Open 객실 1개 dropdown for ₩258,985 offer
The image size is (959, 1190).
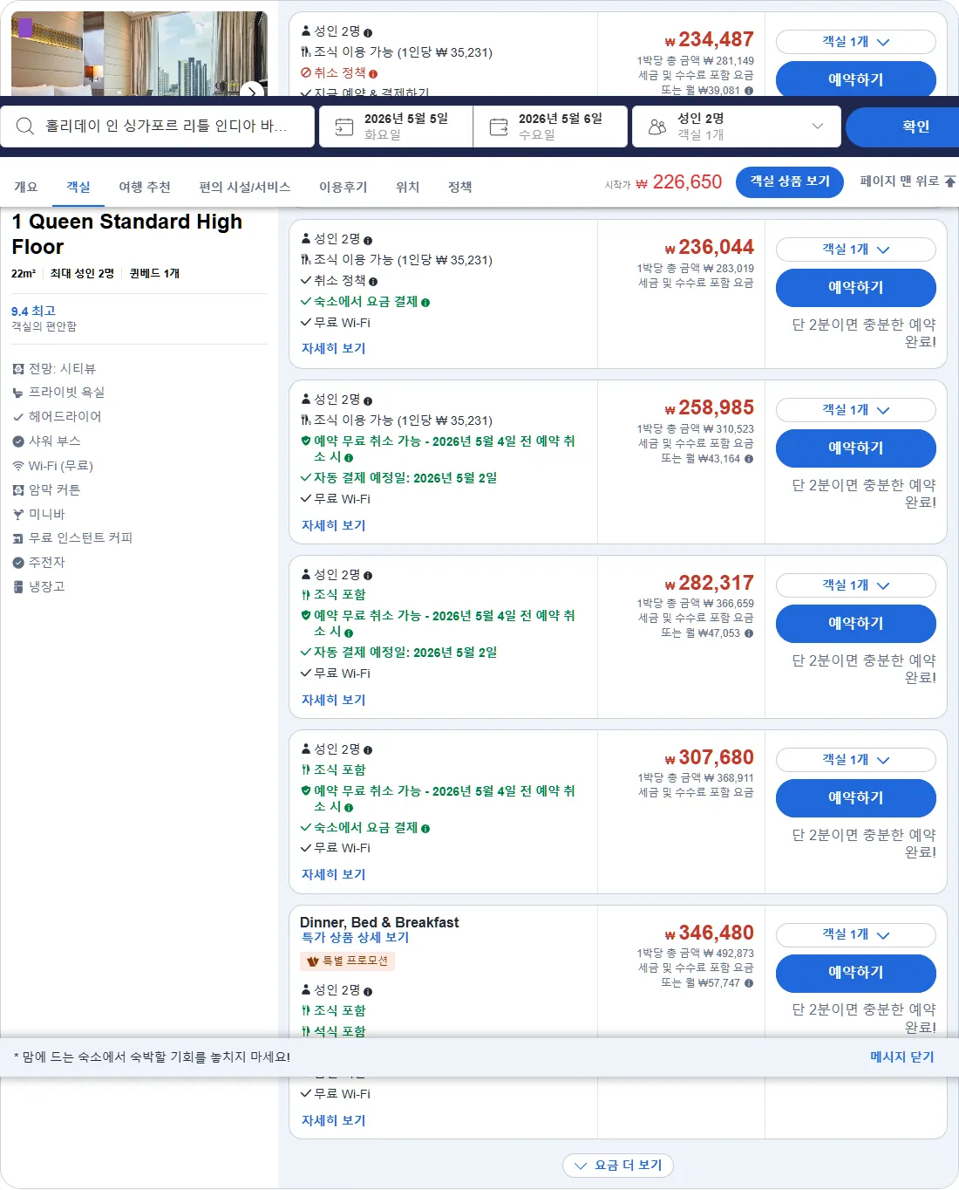pos(856,410)
